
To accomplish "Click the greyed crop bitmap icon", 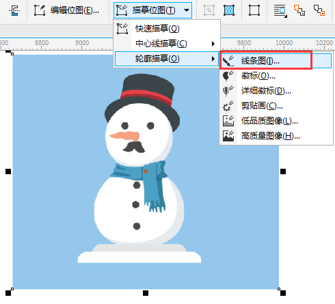I will (209, 10).
